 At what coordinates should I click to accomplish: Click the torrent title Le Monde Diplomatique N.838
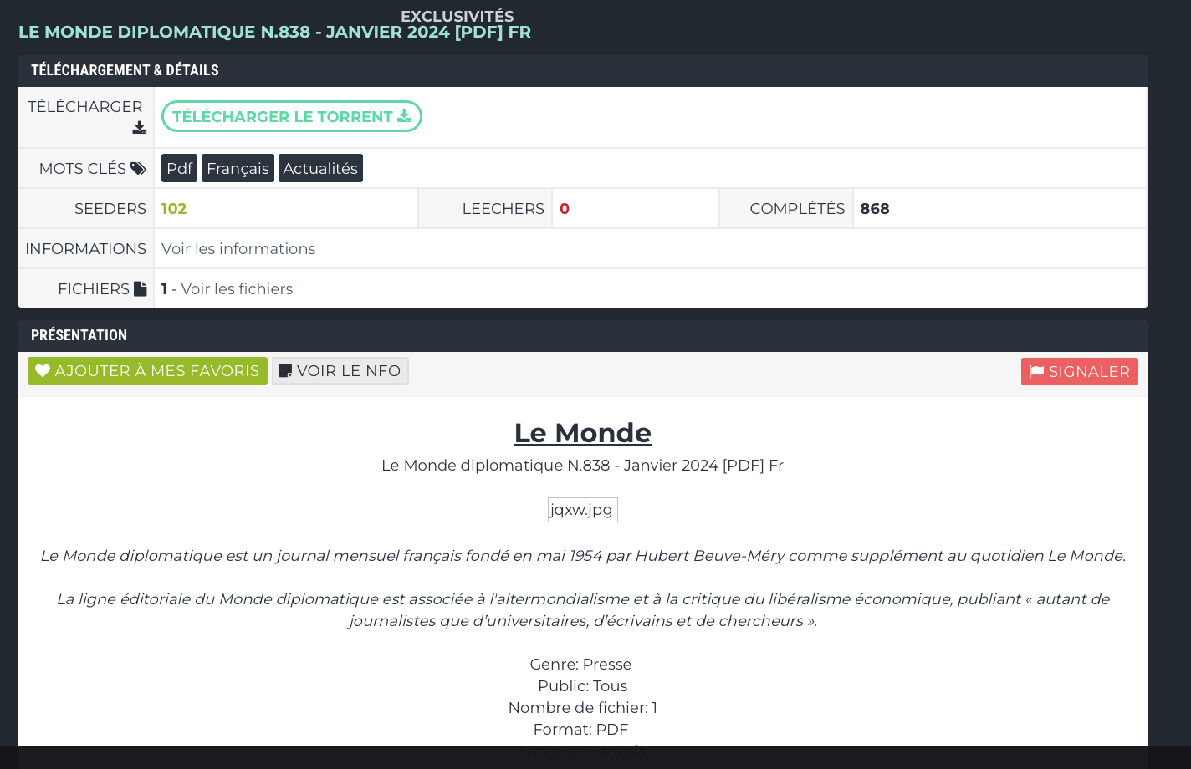(274, 32)
